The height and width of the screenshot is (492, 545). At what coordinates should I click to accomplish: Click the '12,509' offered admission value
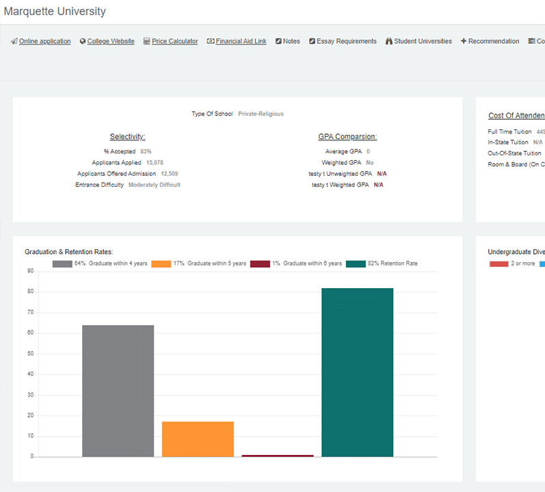(x=170, y=174)
